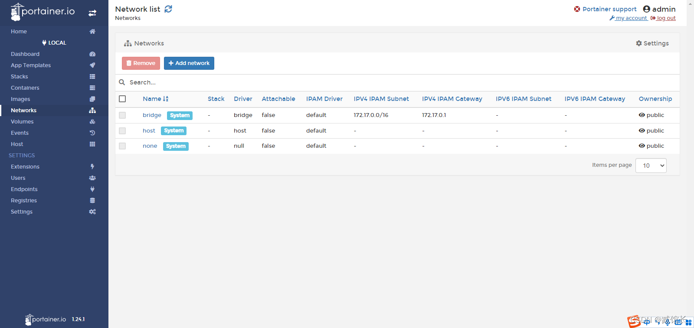694x328 pixels.
Task: Click the public ownership eye of bridge row
Action: pos(642,115)
